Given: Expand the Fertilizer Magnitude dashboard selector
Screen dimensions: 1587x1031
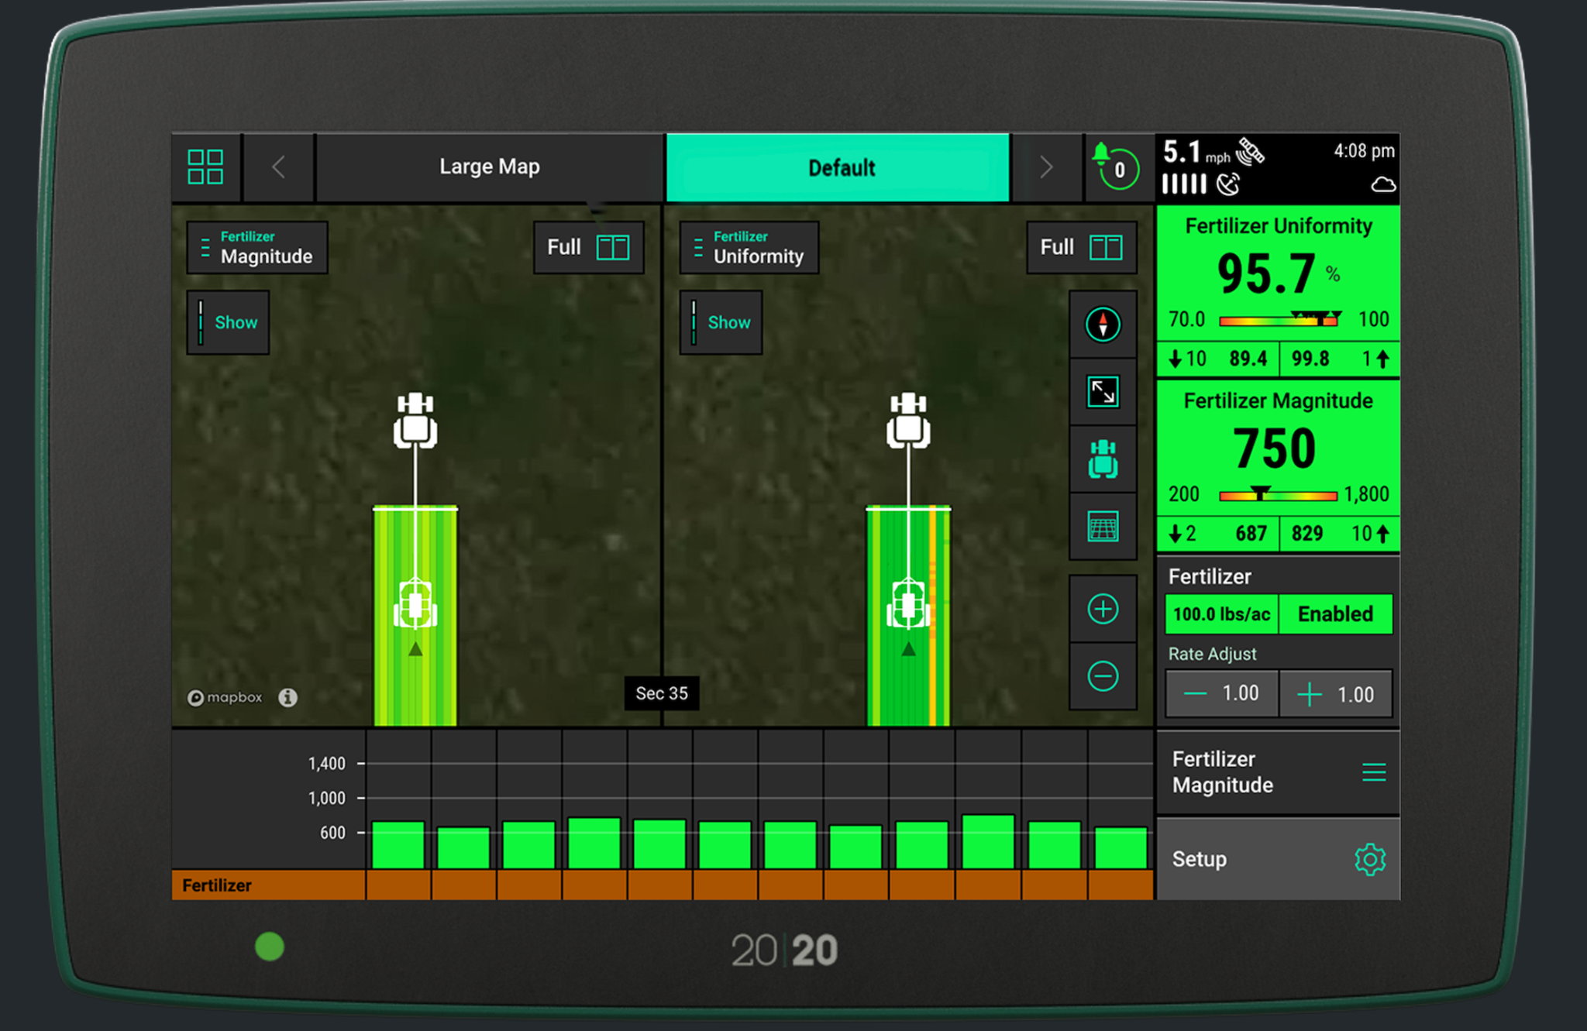Looking at the screenshot, I should pos(1279,772).
